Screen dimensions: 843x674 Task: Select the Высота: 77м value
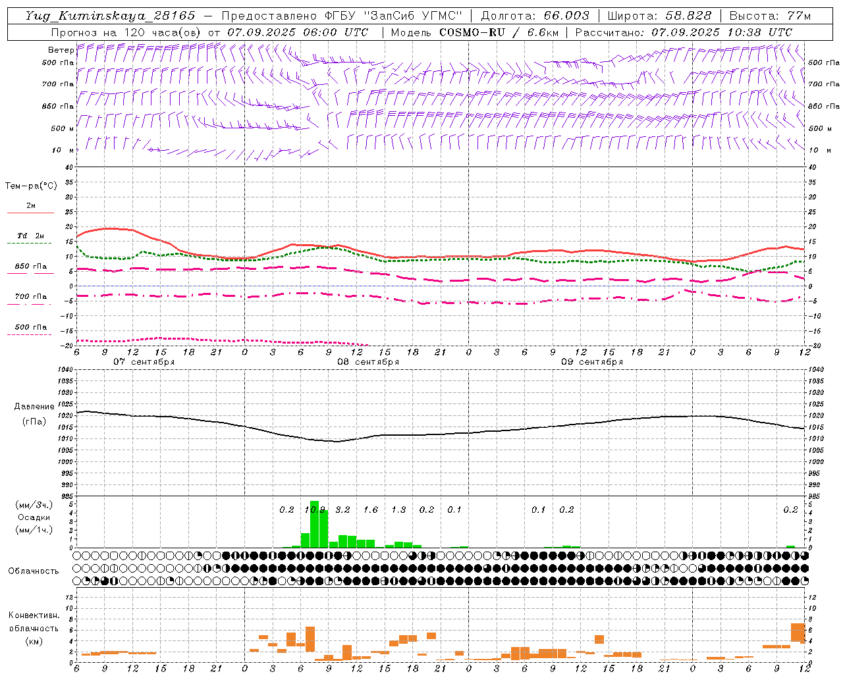[x=770, y=16]
